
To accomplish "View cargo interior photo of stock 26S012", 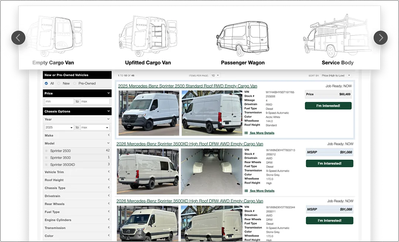I will (x=211, y=171).
